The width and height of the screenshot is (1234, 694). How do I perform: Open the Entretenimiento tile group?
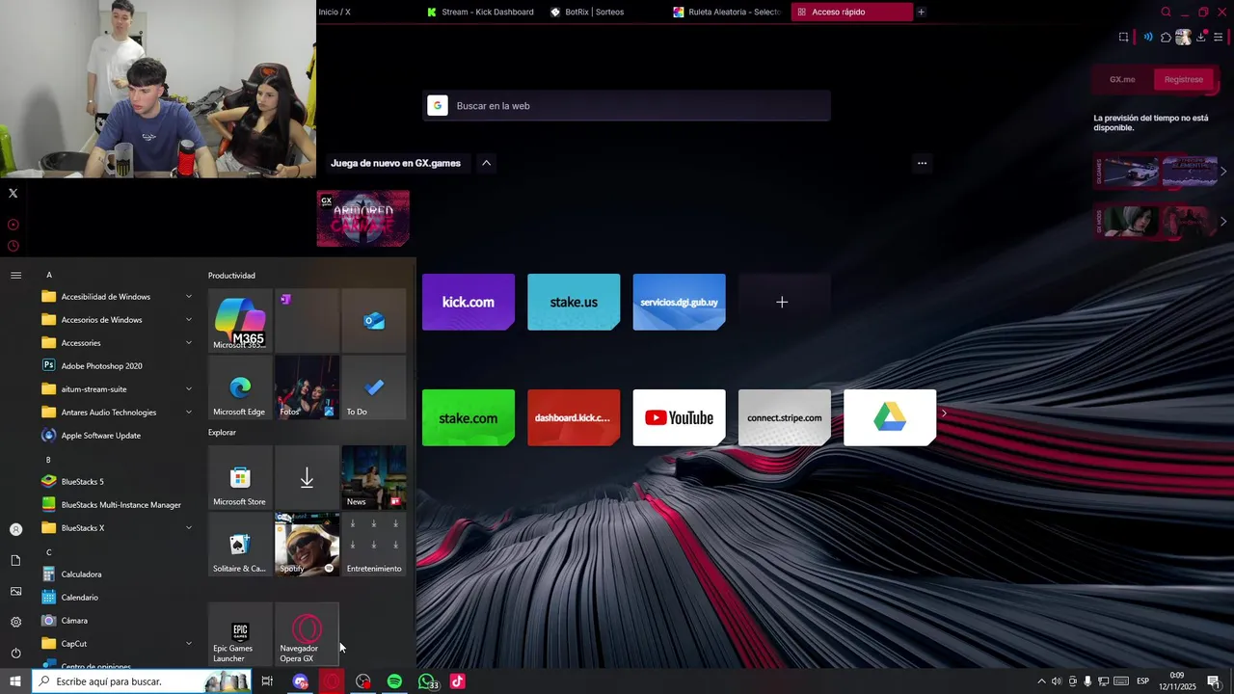pyautogui.click(x=374, y=545)
